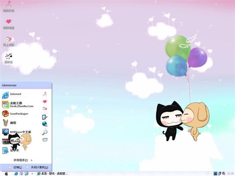Click the round tray expand button
Screen dimensions: 235x176
pos(207,173)
